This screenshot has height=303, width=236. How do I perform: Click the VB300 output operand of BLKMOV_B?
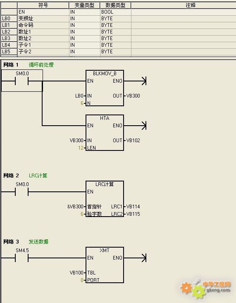point(133,95)
